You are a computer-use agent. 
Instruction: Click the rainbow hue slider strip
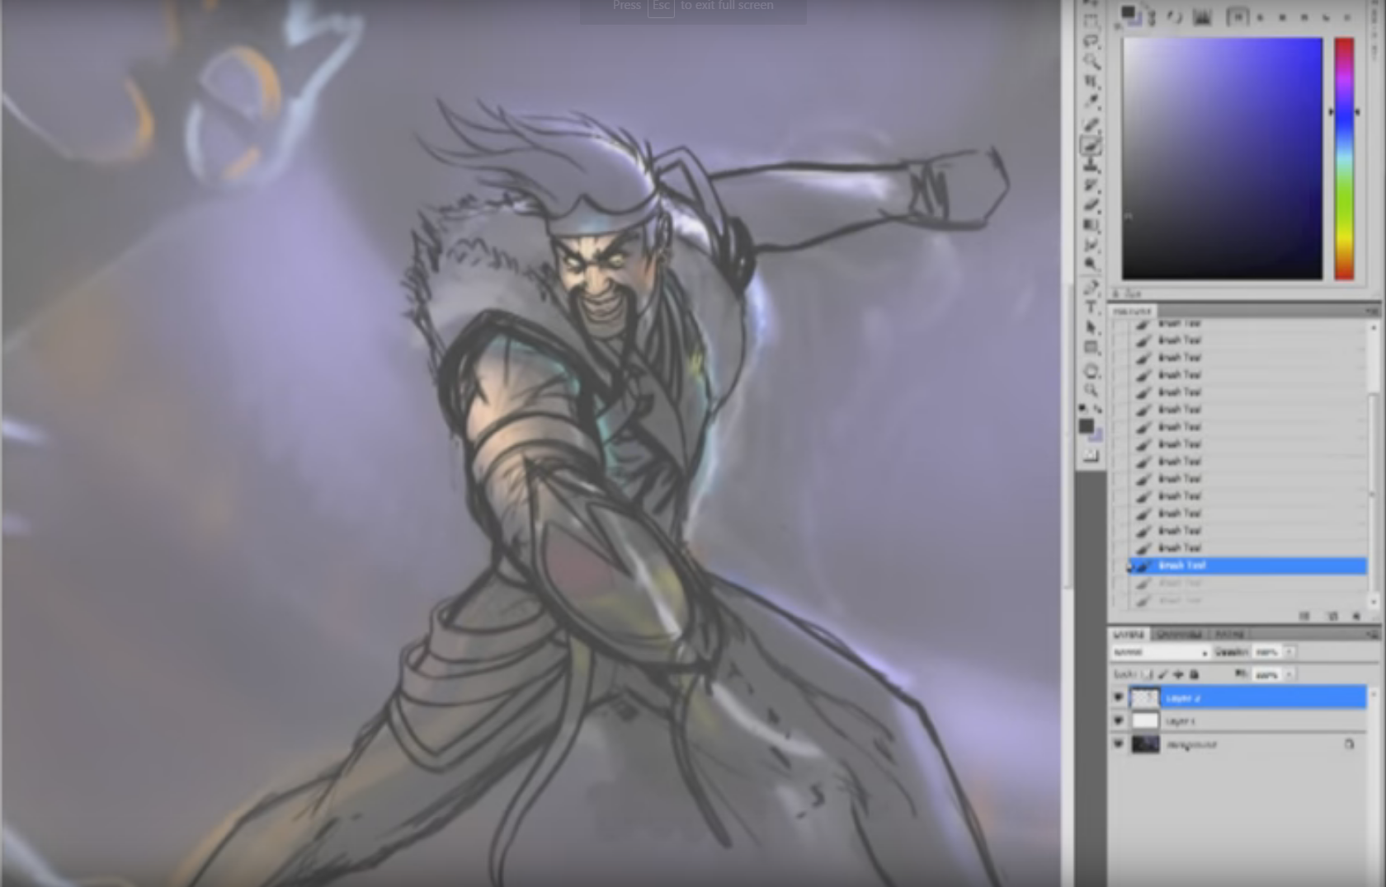(x=1344, y=158)
